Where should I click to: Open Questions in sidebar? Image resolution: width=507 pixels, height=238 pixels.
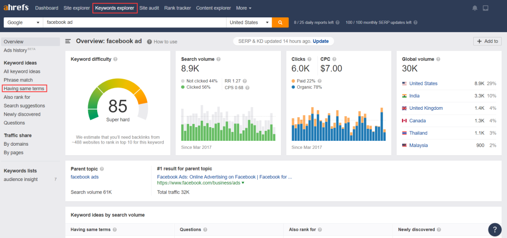tap(14, 123)
